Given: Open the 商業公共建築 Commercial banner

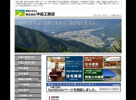Looking at the screenshot, I should point(102,75).
